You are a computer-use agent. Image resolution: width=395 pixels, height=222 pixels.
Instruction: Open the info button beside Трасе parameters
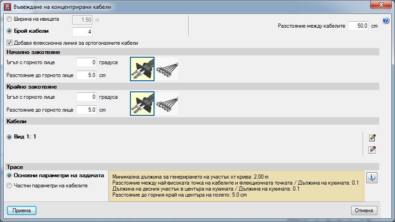click(372, 178)
